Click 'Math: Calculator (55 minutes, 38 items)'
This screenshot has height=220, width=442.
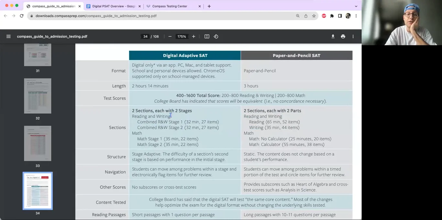tap(287, 144)
